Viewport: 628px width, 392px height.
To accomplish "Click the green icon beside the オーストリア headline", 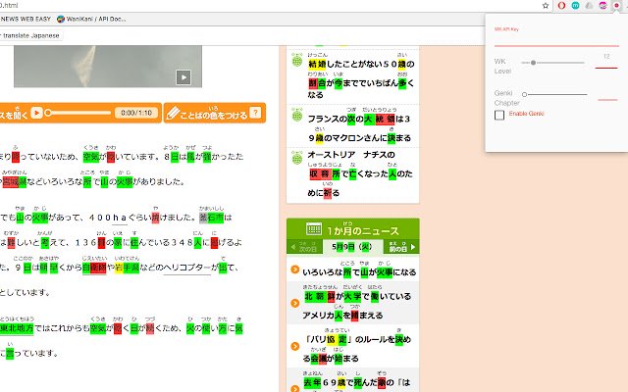I will 296,158.
